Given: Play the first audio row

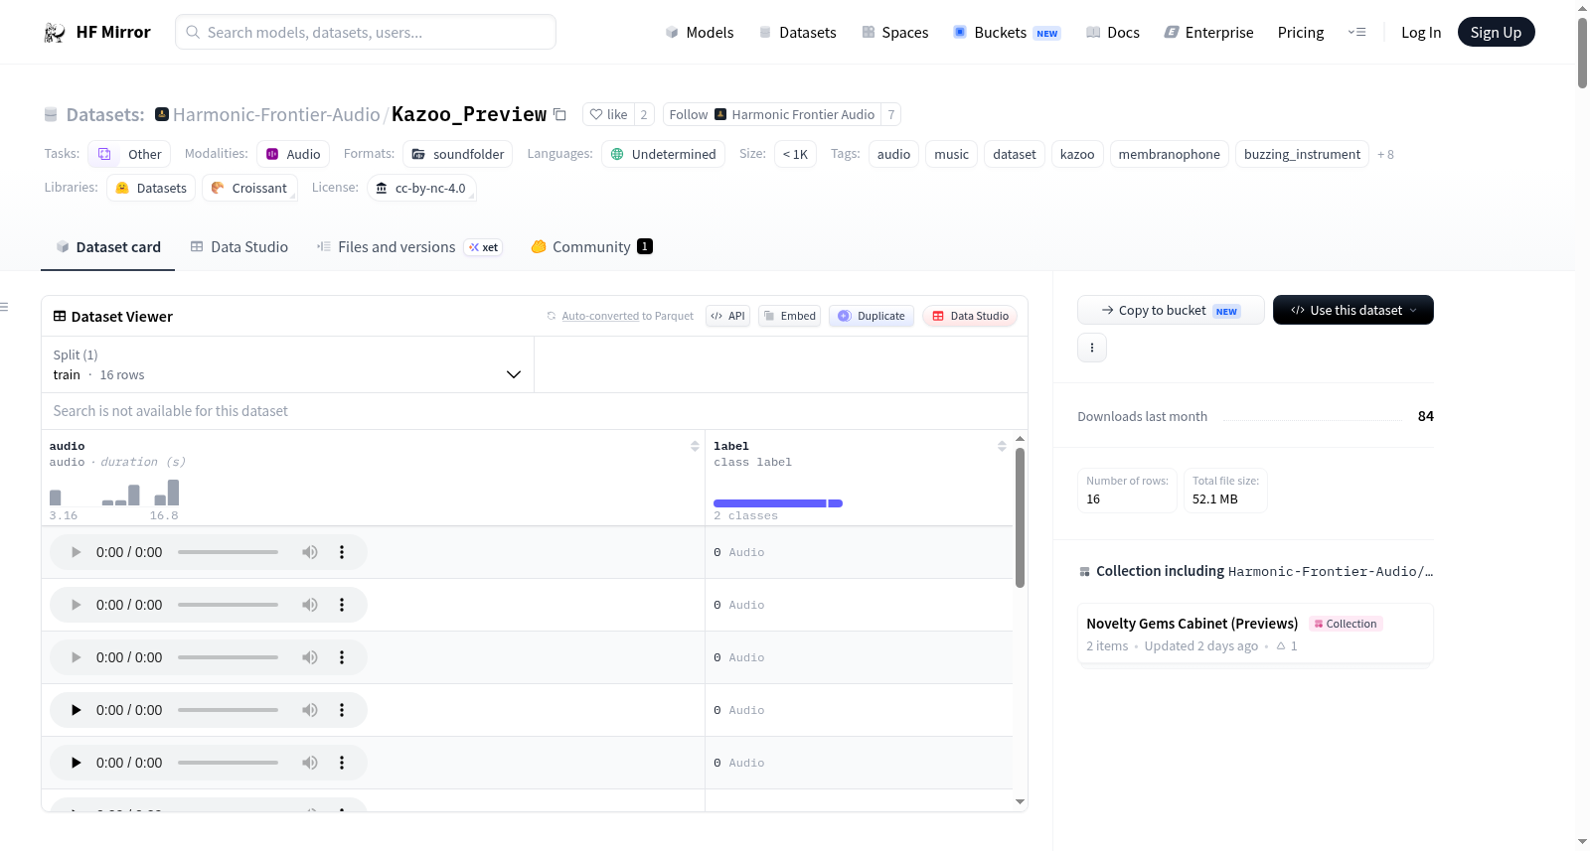Looking at the screenshot, I should (77, 552).
